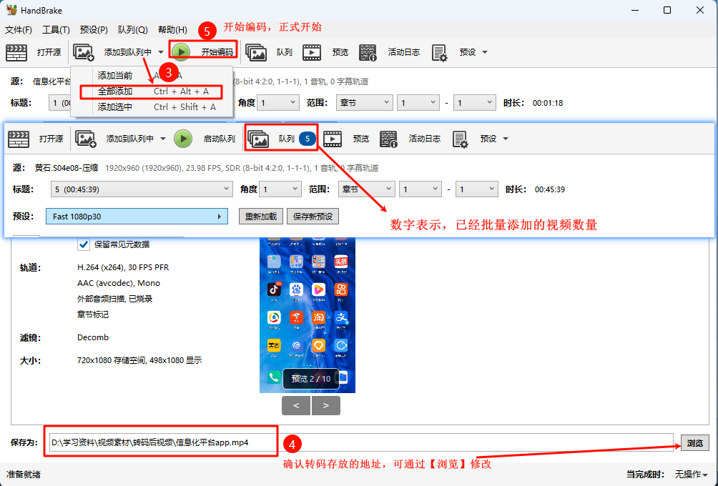Open the 帮助(H) menu
Viewport: 718px width, 486px height.
(x=172, y=30)
